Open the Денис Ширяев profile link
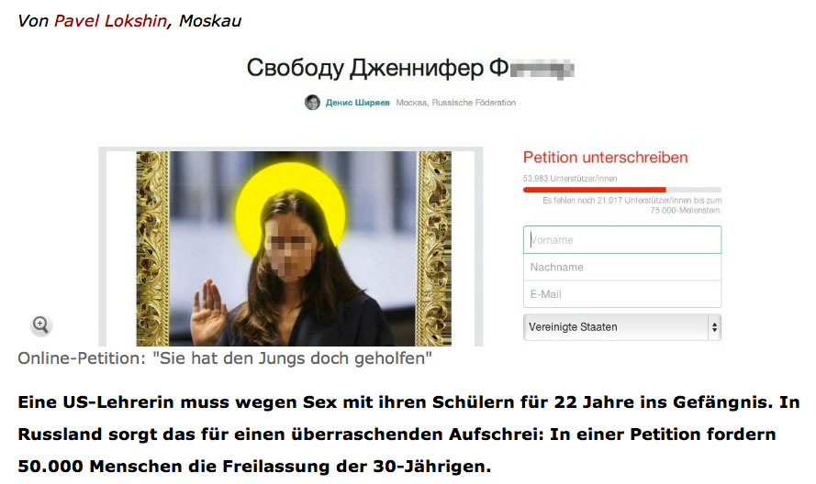 click(x=358, y=103)
